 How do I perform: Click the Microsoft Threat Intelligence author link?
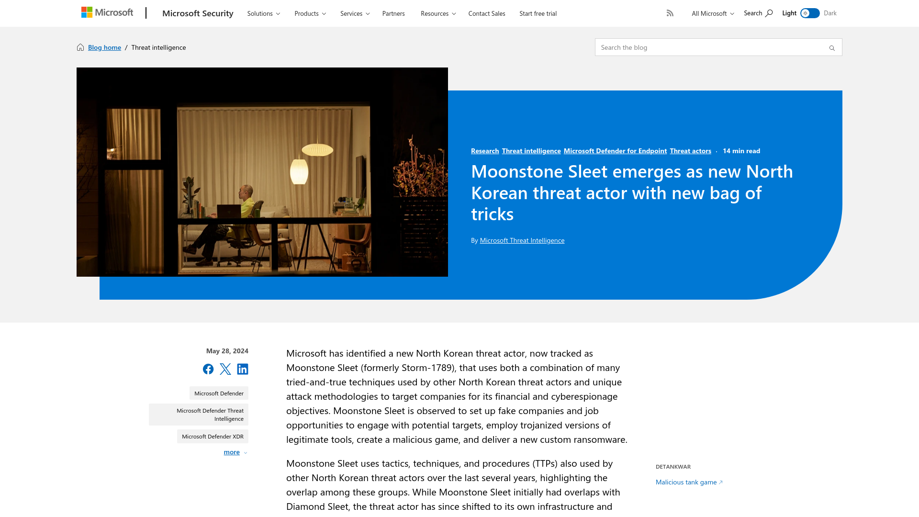pyautogui.click(x=522, y=240)
